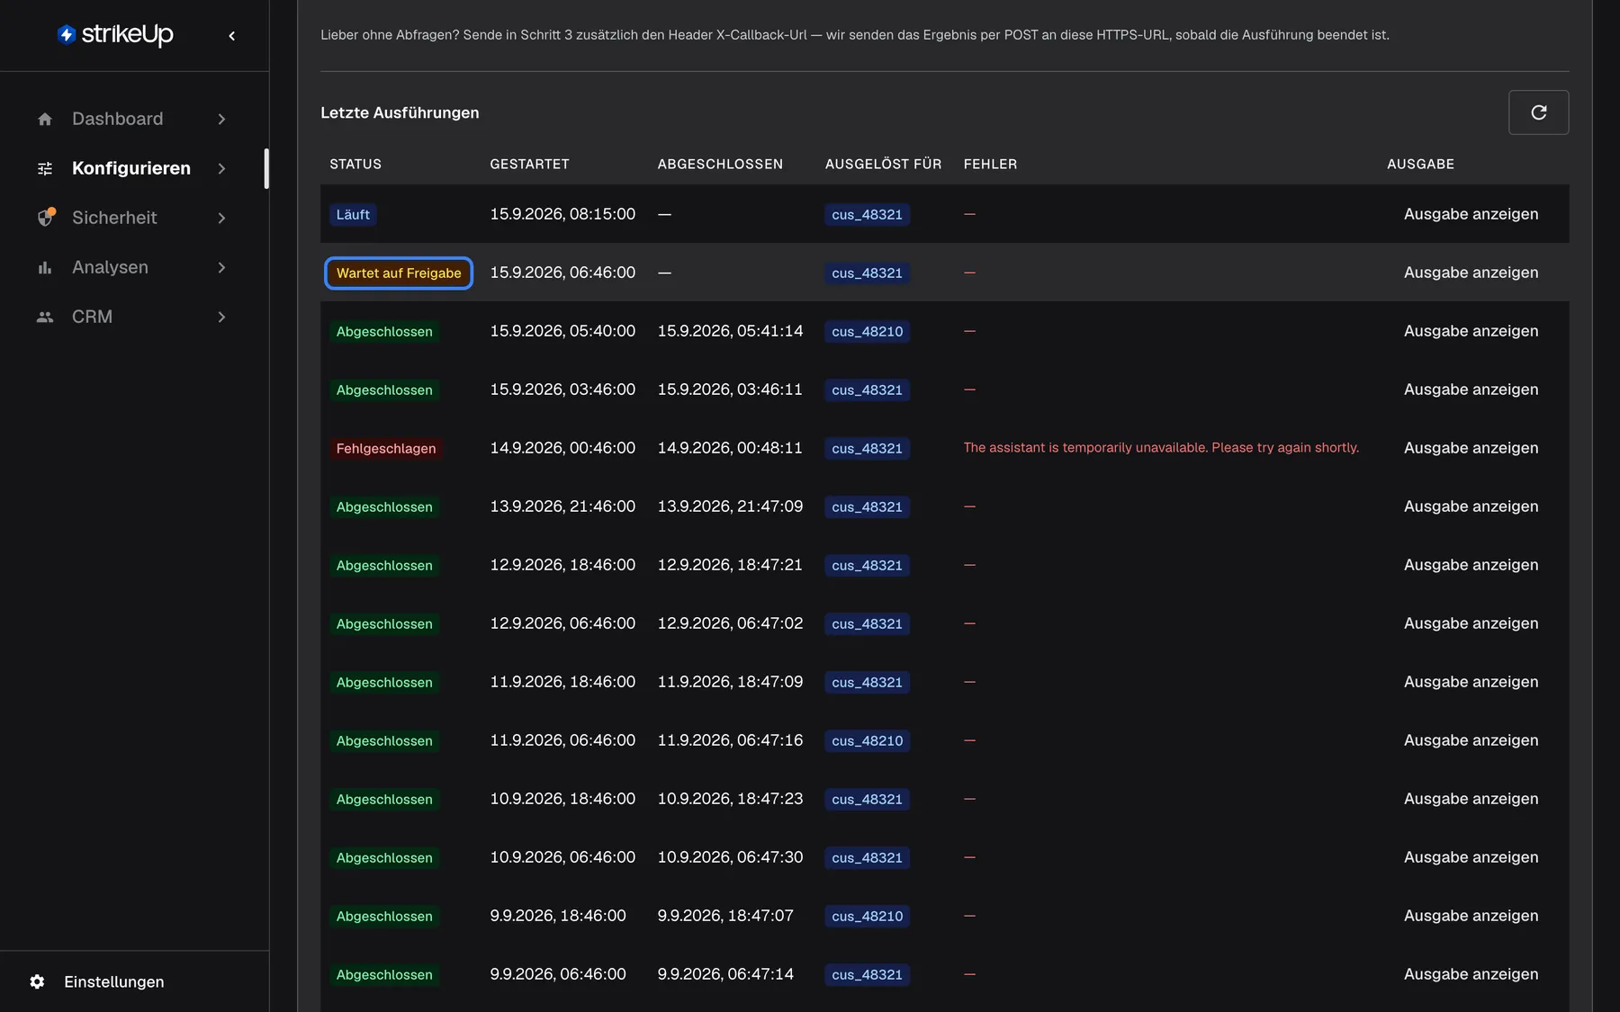Show output for the Läuft run
The width and height of the screenshot is (1620, 1012).
point(1471,214)
